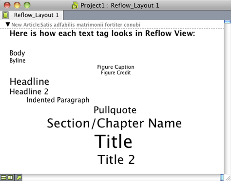Click the "Title 2" text
This screenshot has height=181, width=231.
tap(116, 160)
